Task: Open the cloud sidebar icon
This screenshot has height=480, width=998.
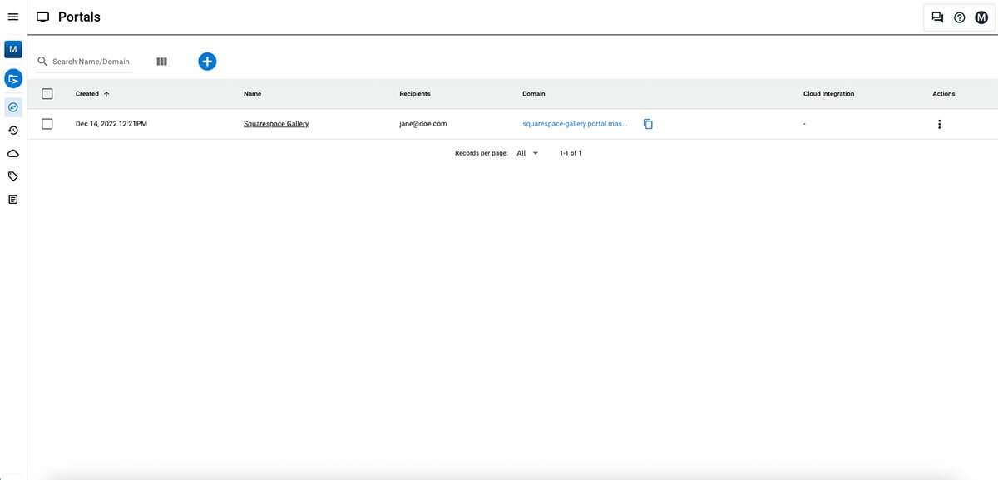Action: tap(13, 153)
